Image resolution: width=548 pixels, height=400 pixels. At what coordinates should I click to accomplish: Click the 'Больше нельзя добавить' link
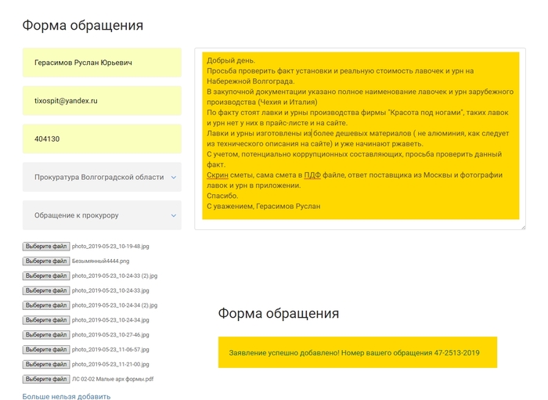(67, 397)
